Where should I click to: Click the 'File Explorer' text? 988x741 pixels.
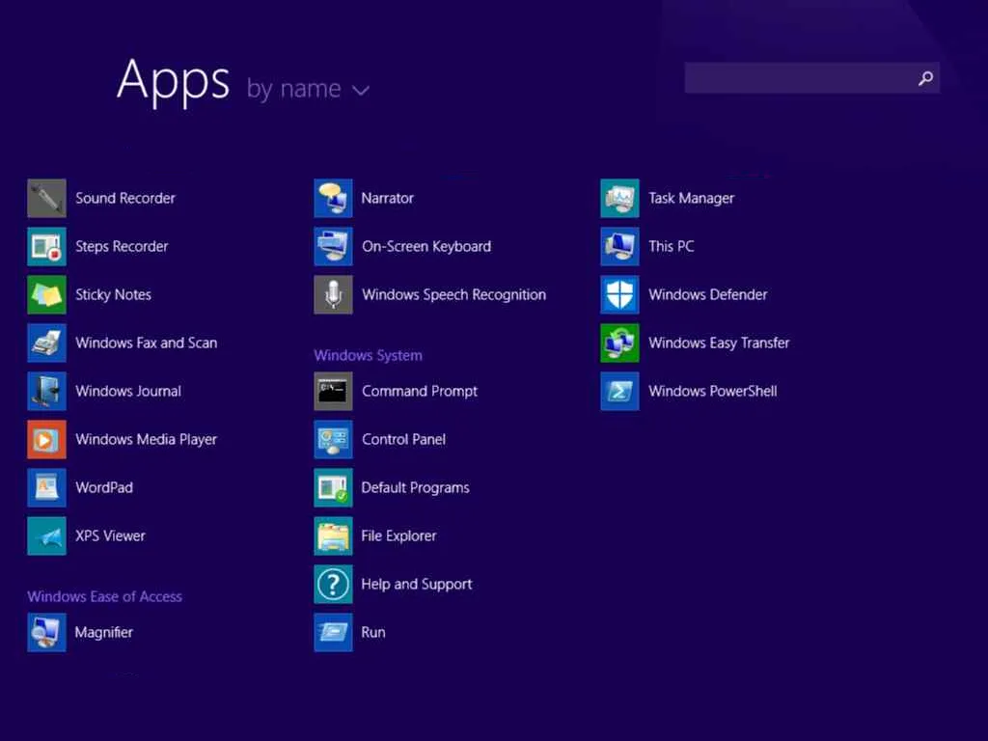pyautogui.click(x=398, y=536)
